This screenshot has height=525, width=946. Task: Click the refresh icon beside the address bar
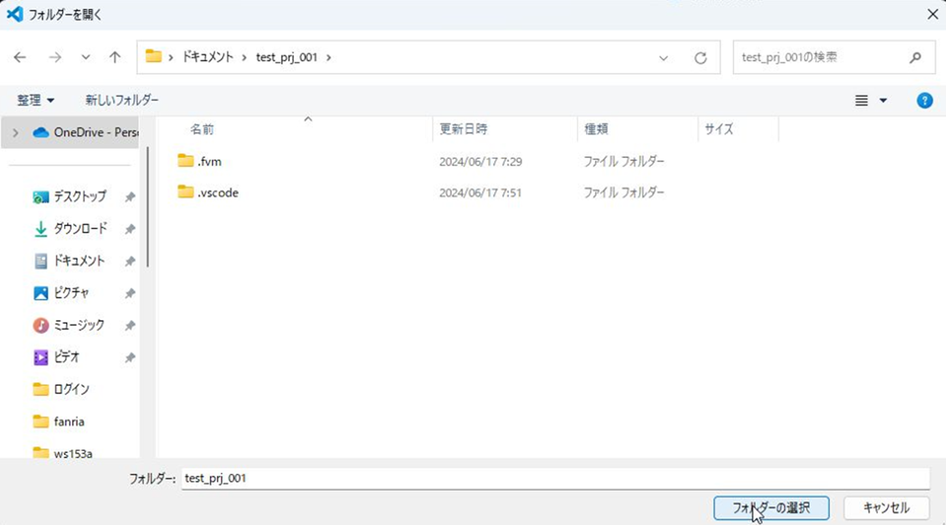[x=701, y=57]
